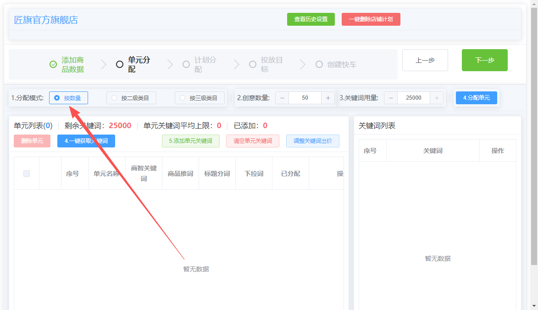Select the 投放目标 step
Image resolution: width=538 pixels, height=310 pixels.
coord(272,65)
